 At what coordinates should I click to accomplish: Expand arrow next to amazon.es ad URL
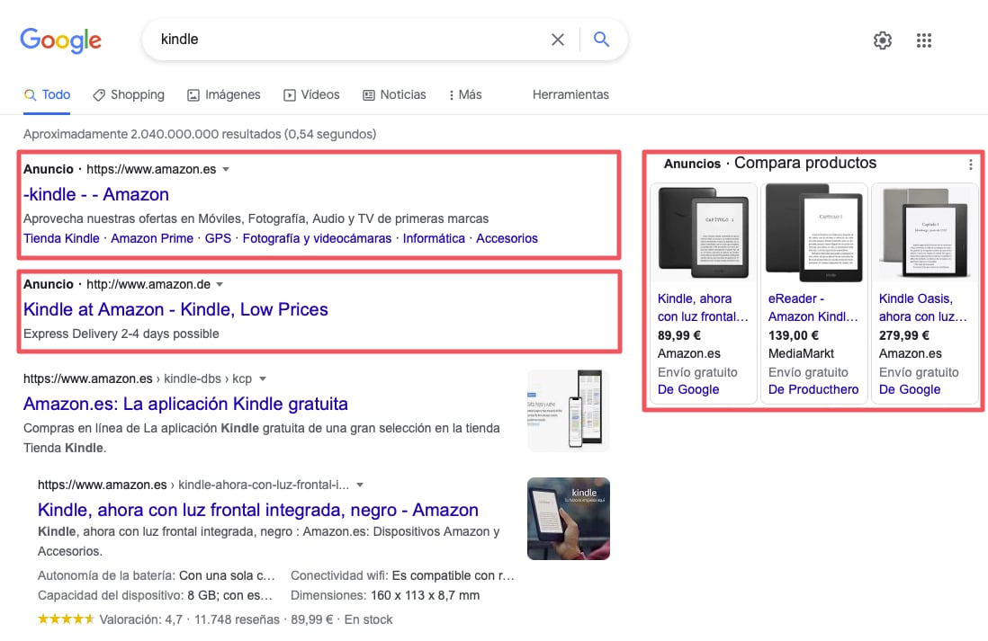[226, 169]
